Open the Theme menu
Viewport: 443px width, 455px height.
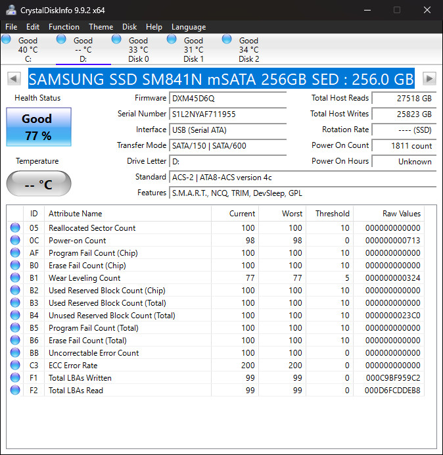pyautogui.click(x=101, y=27)
